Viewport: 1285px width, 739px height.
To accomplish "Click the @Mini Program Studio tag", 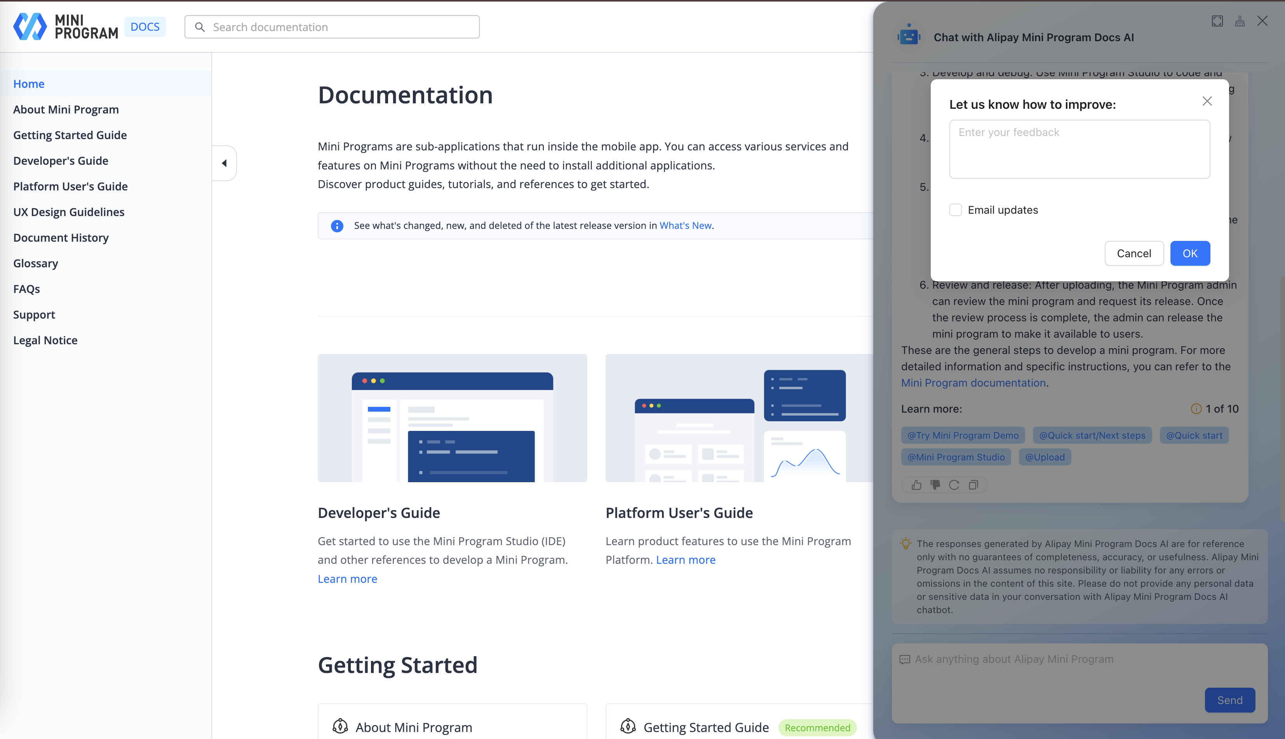I will [956, 457].
